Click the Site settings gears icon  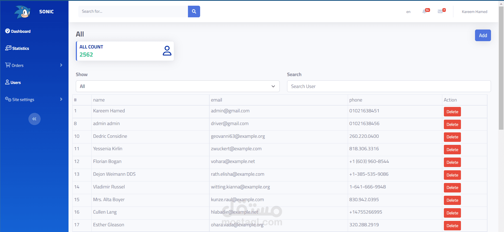[x=8, y=99]
